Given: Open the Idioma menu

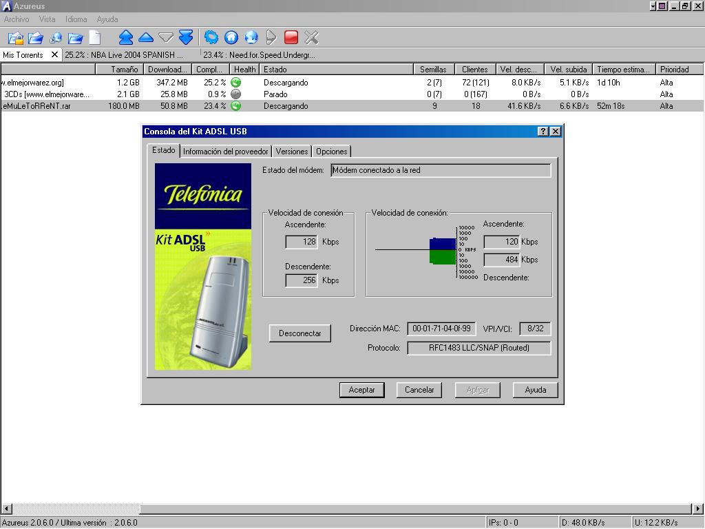Looking at the screenshot, I should pyautogui.click(x=76, y=19).
